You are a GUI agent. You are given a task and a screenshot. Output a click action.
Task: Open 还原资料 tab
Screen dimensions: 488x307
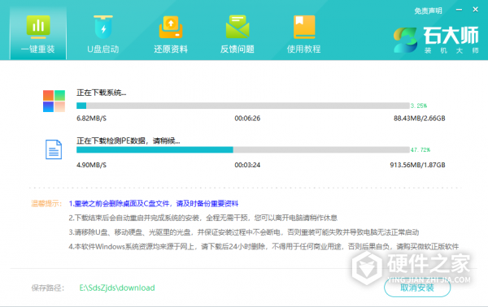coord(171,33)
